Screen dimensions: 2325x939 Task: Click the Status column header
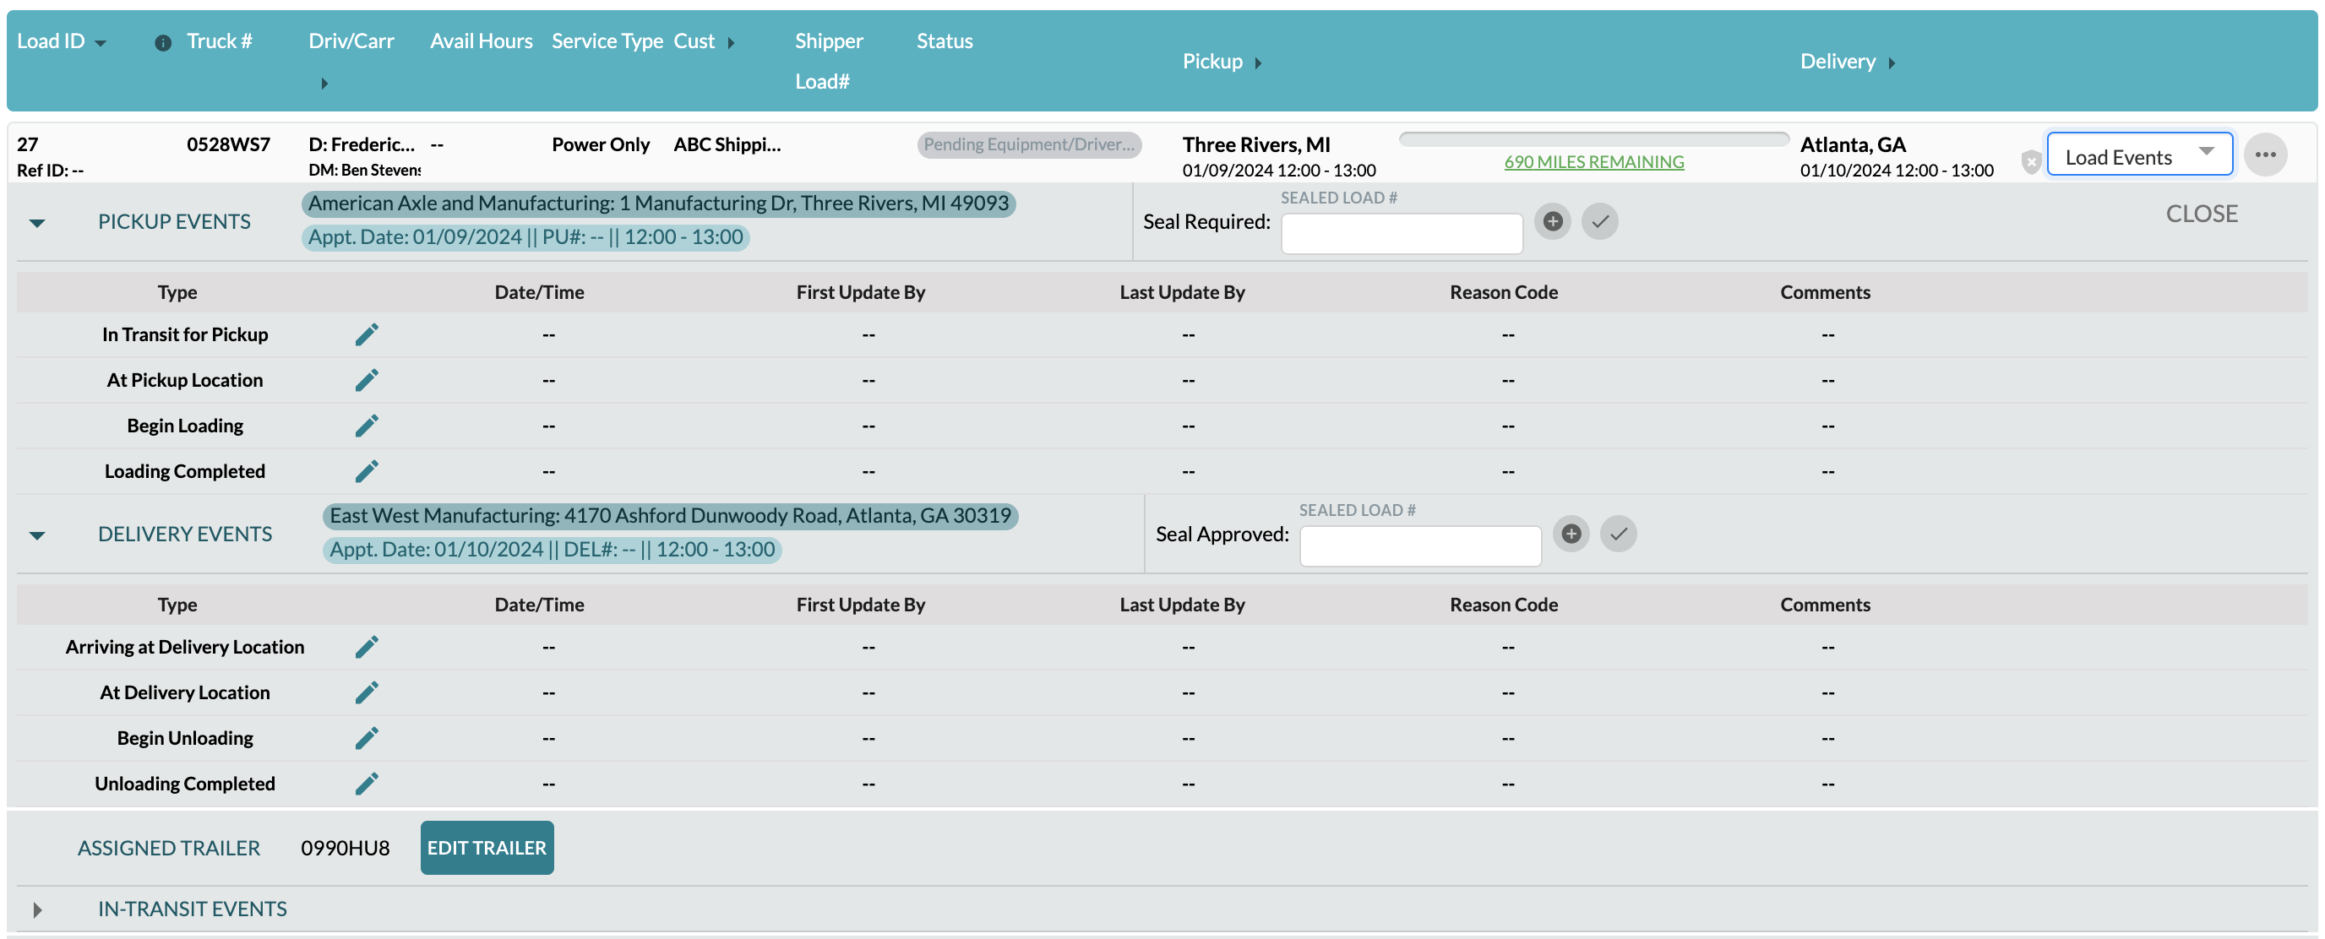(945, 41)
